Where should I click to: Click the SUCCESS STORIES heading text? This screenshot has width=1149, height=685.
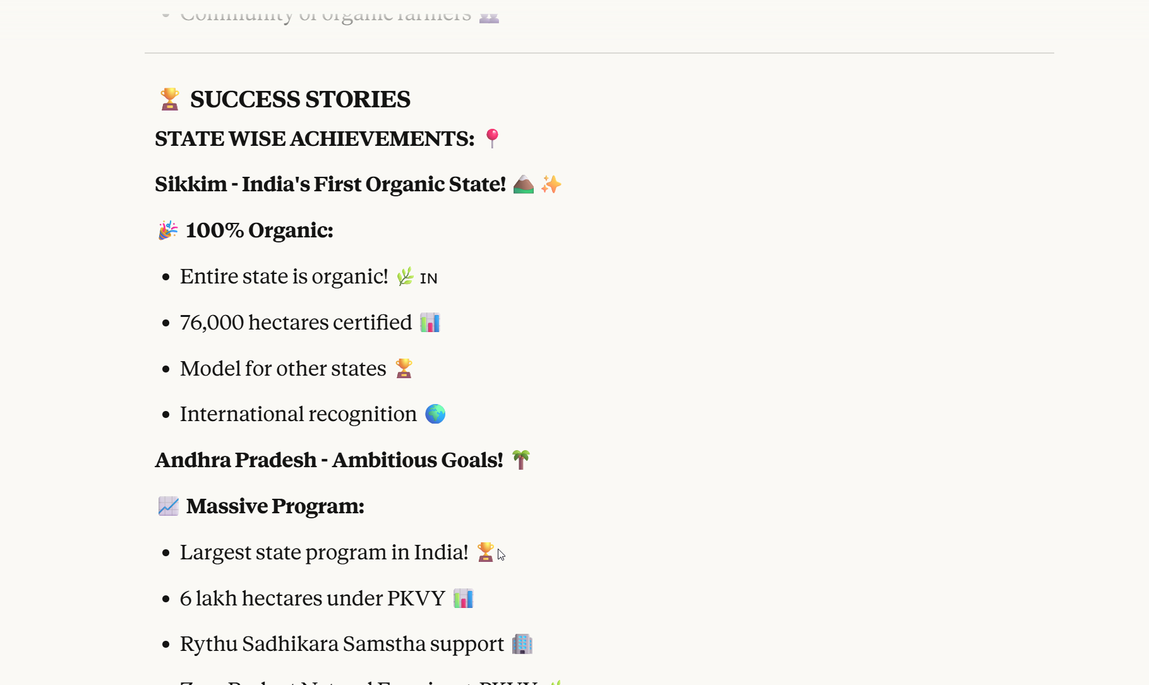click(x=300, y=99)
